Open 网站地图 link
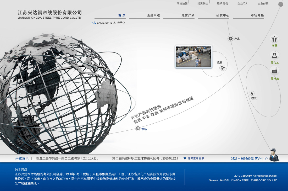The height and width of the screenshot is (191, 288). point(182,3)
